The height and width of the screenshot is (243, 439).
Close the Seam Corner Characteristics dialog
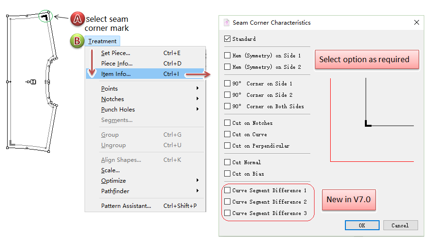(417, 22)
